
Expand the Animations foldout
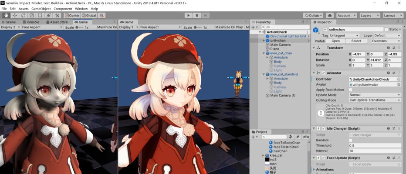[x=314, y=170]
